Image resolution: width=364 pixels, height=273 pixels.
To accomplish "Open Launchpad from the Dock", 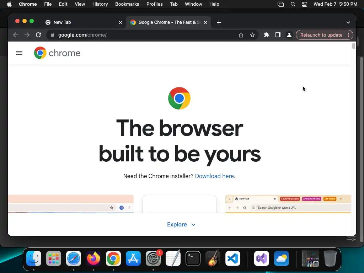I will click(54, 258).
